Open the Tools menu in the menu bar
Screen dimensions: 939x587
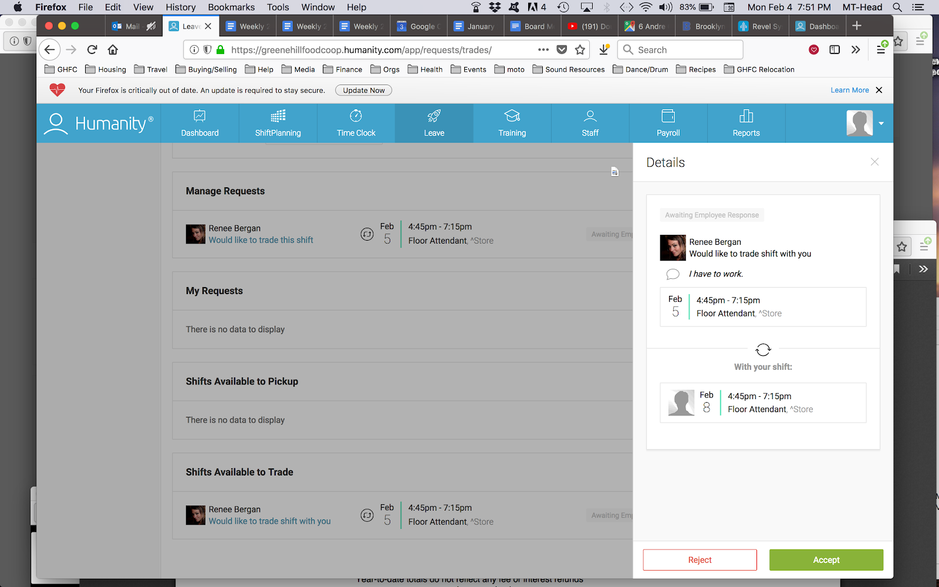point(278,7)
